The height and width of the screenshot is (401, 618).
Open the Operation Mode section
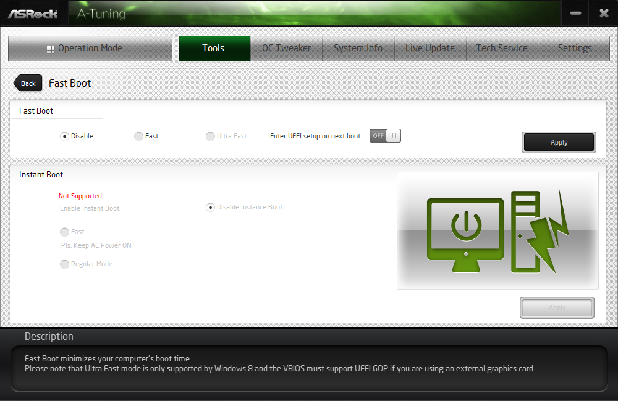(x=90, y=48)
